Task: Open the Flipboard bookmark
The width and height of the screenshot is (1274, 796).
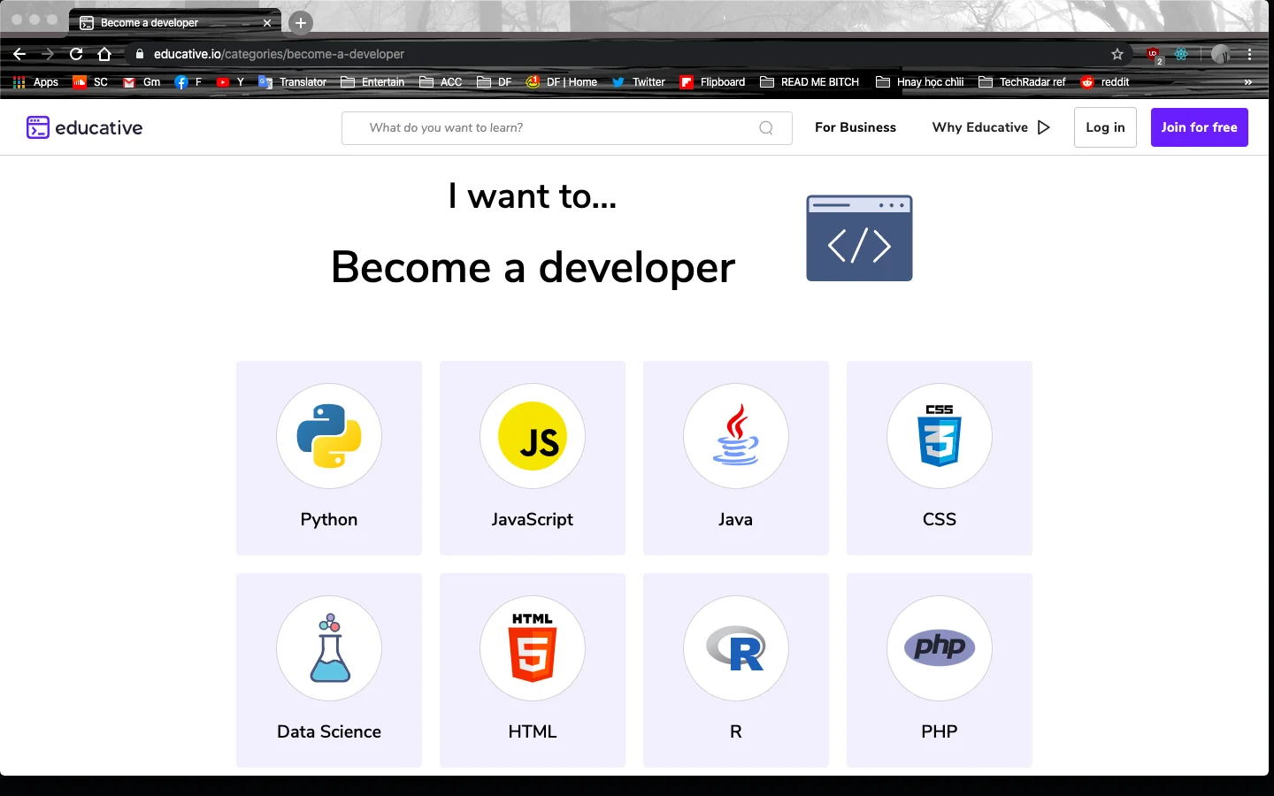Action: pos(712,82)
